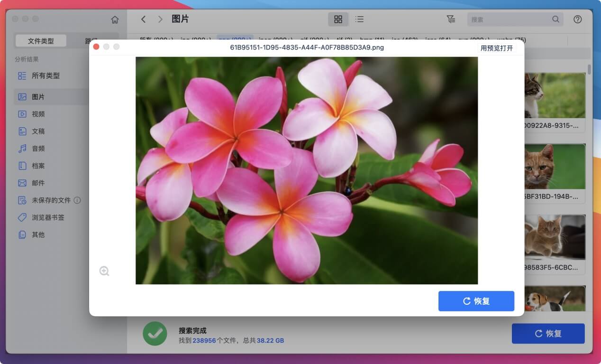This screenshot has height=364, width=601.
Task: Switch to grid view layout
Action: coord(338,19)
